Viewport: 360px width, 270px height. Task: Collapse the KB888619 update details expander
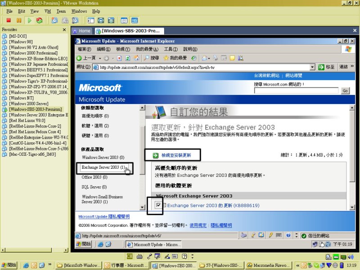click(x=164, y=205)
